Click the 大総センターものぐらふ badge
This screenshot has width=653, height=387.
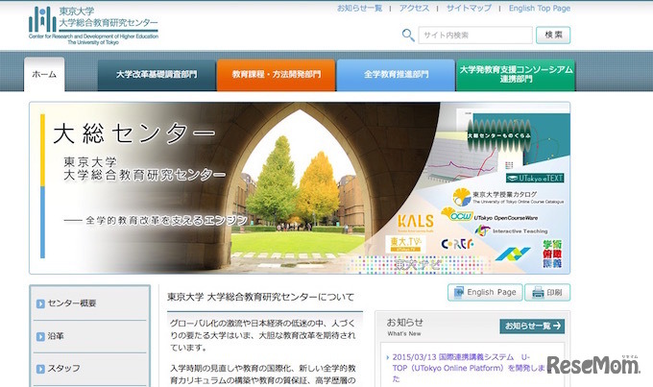[499, 135]
